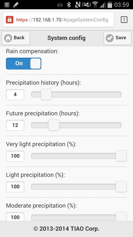This screenshot has width=133, height=237.
Task: Tap the eye smart-stay status icon
Action: tap(60, 5)
